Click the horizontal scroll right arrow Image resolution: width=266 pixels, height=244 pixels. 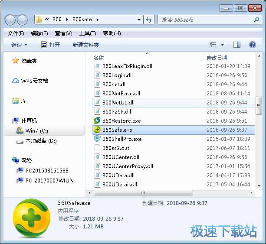pos(252,193)
